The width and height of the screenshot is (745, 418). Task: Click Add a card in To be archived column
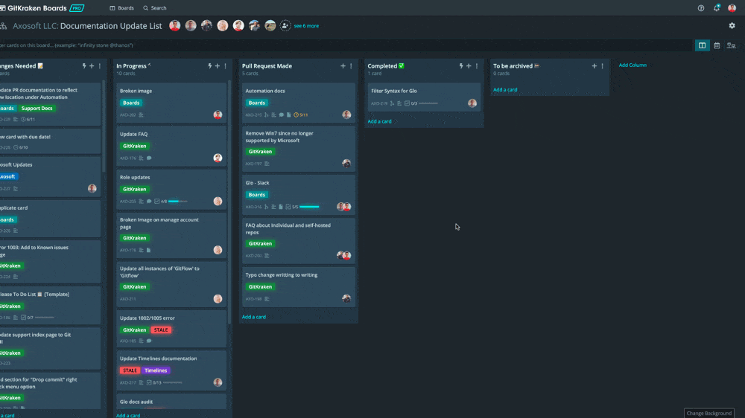pos(505,90)
